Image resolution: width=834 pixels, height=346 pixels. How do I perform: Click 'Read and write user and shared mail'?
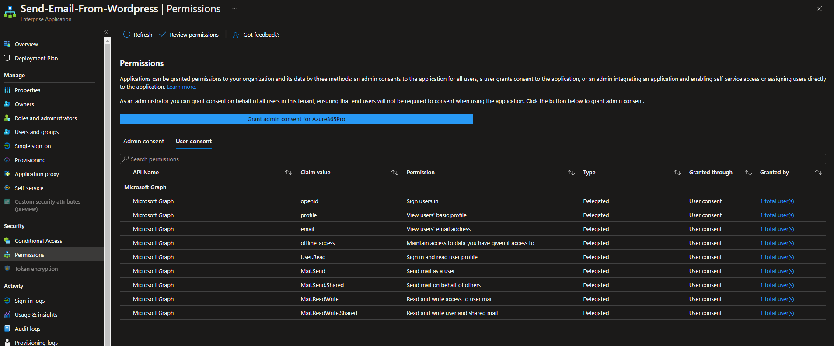click(x=452, y=313)
